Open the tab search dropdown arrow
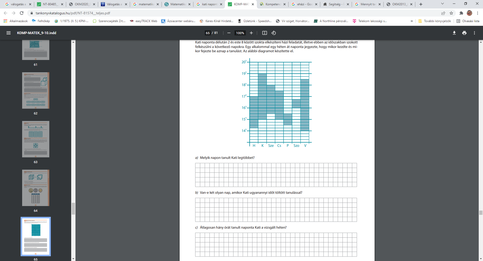This screenshot has width=483, height=261. click(442, 4)
